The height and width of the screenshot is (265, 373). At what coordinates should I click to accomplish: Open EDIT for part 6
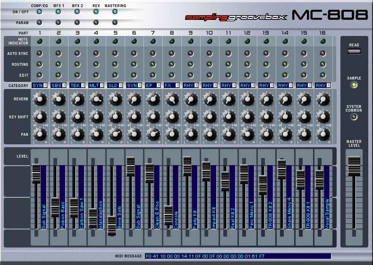pos(134,75)
